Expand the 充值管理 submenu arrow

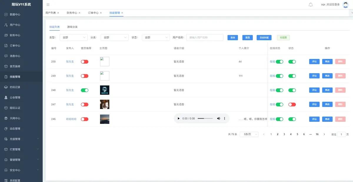(38, 139)
